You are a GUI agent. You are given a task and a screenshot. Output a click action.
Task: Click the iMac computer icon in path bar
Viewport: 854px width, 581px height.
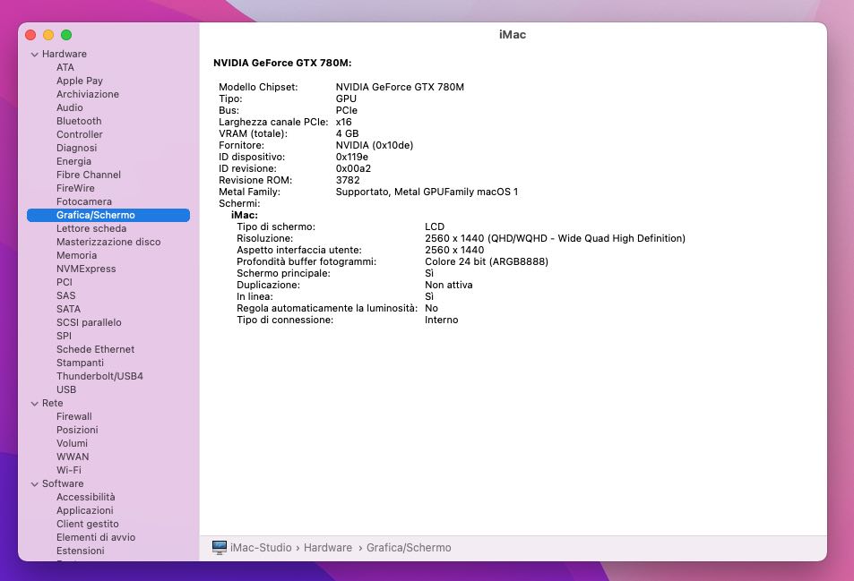pyautogui.click(x=219, y=547)
